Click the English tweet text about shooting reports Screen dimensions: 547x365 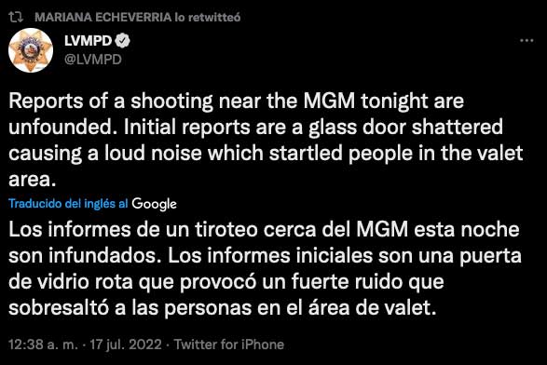click(x=266, y=141)
